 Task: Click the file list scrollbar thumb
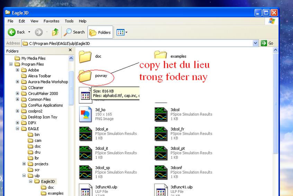pos(275,103)
